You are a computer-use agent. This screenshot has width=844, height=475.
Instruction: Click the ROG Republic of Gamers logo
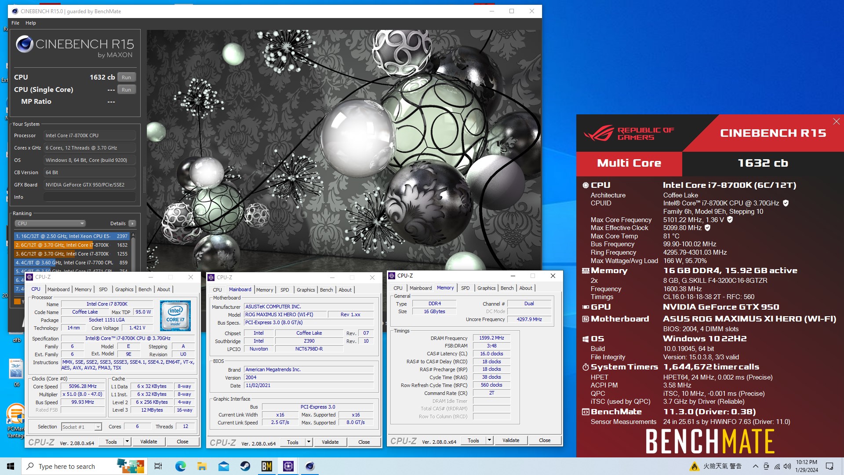coord(629,133)
